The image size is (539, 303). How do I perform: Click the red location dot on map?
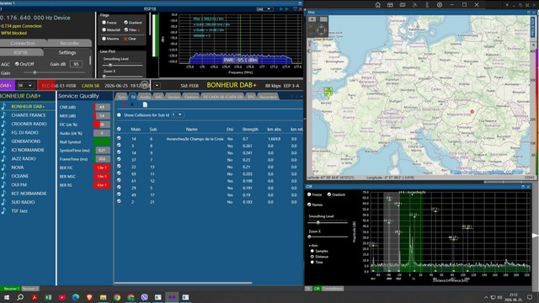(472, 112)
